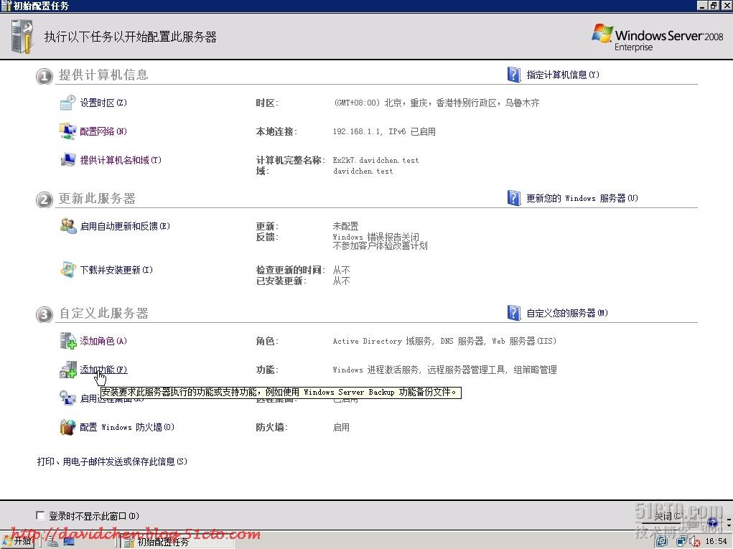733x549 pixels.
Task: Click the Add roles server icon
Action: pos(67,341)
